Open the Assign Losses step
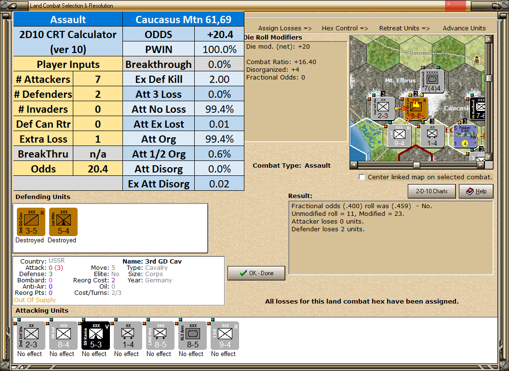Viewport: 509px width, 371px height. click(285, 28)
